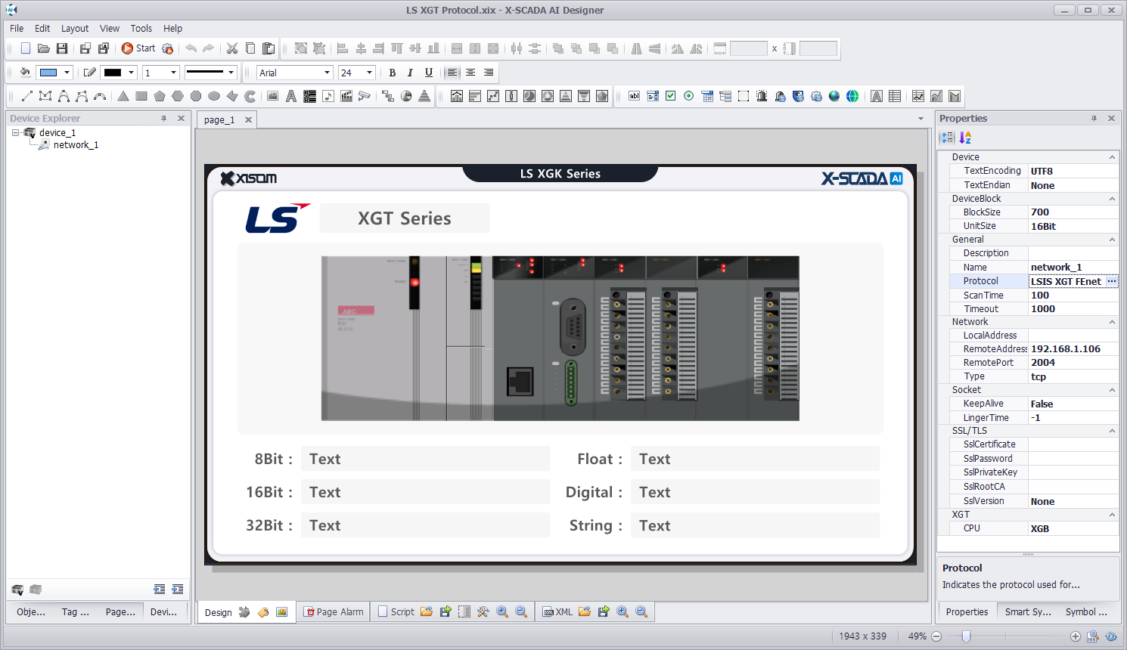Insert a calendar control

coord(707,96)
